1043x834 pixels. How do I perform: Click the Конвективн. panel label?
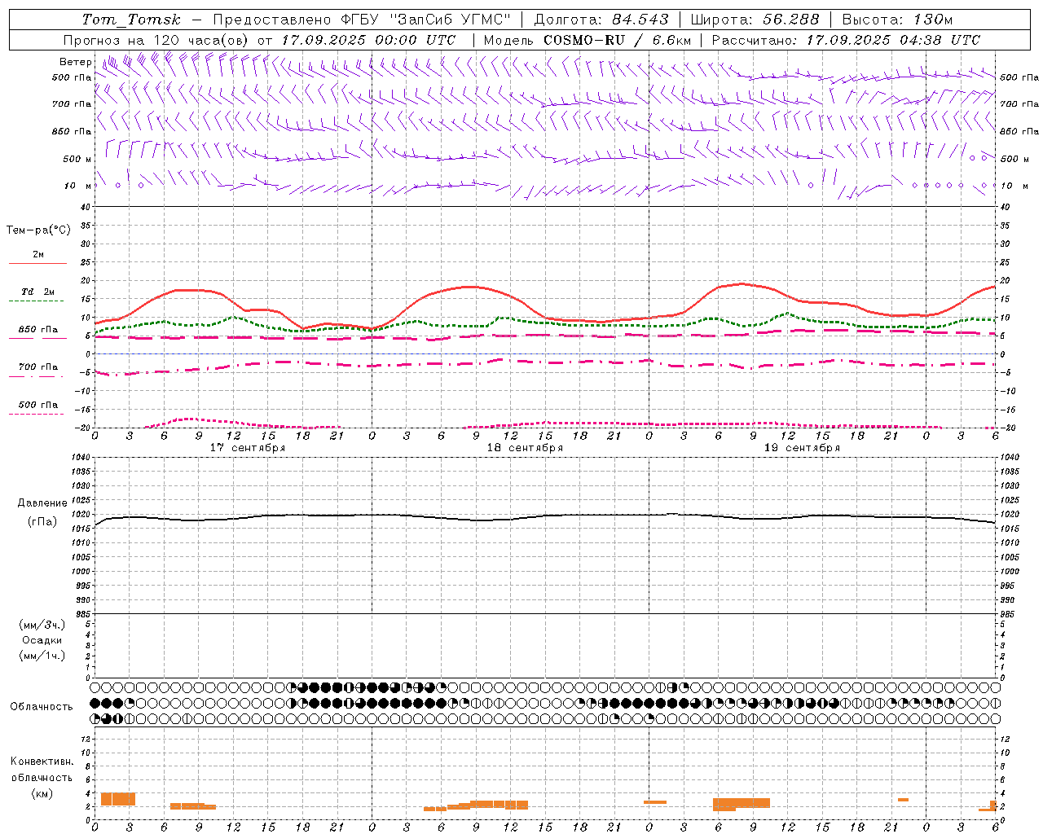[x=42, y=762]
